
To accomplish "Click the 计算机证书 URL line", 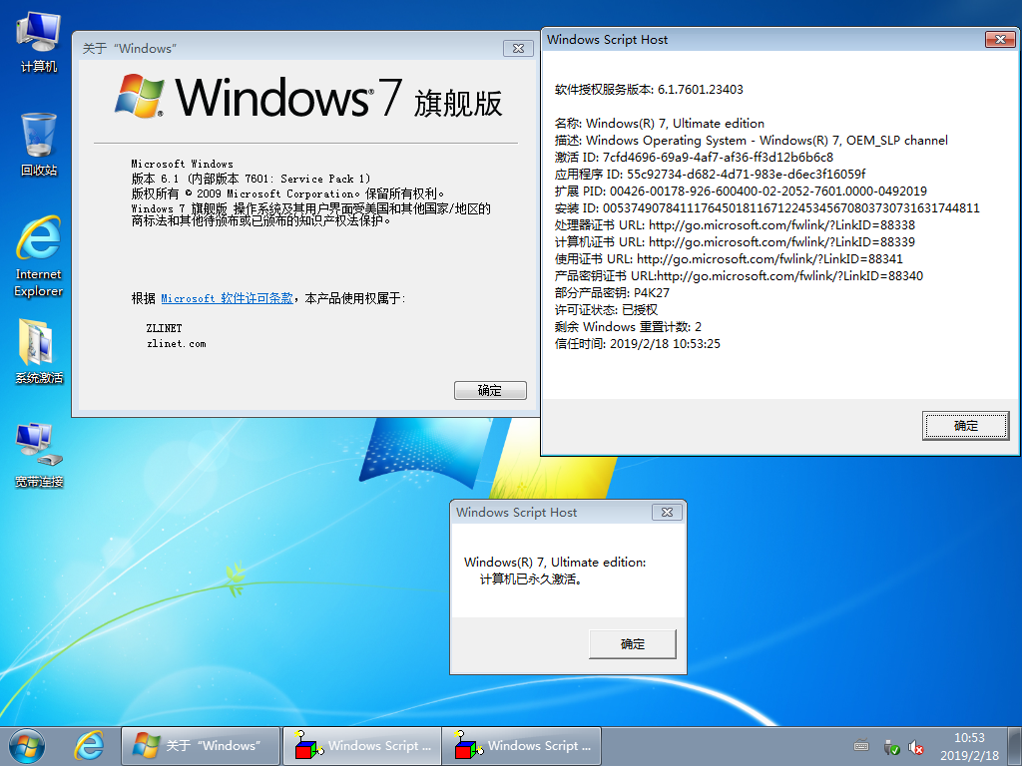I will pyautogui.click(x=735, y=241).
